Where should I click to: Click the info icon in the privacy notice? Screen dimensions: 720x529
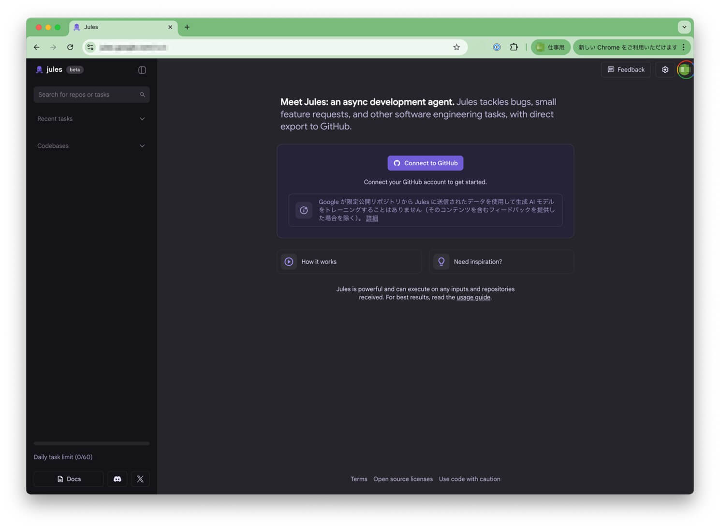click(x=304, y=210)
